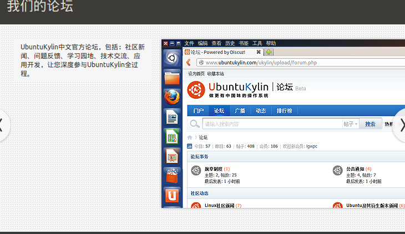Open the 公告通知 board link
The width and height of the screenshot is (405, 234).
pyautogui.click(x=355, y=169)
